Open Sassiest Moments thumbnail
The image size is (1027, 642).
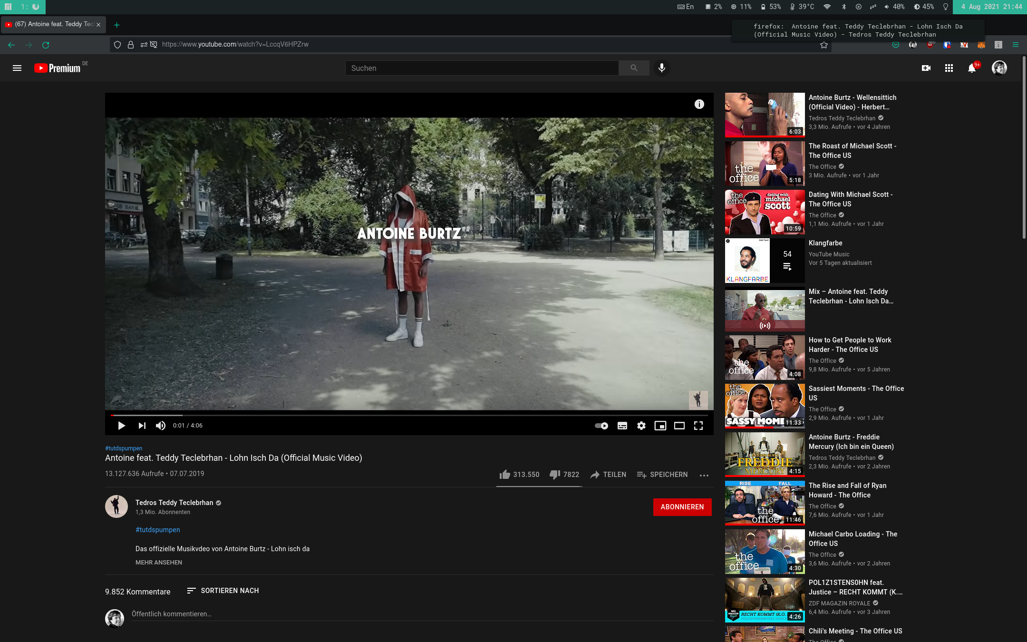pyautogui.click(x=765, y=406)
